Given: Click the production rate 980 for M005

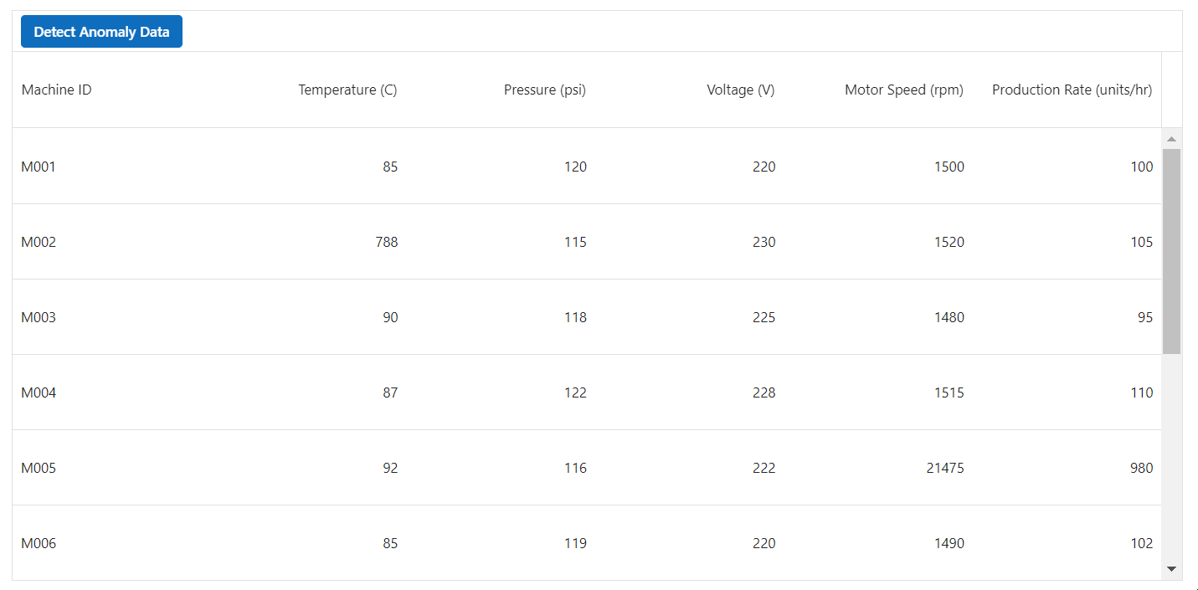Looking at the screenshot, I should point(1141,468).
